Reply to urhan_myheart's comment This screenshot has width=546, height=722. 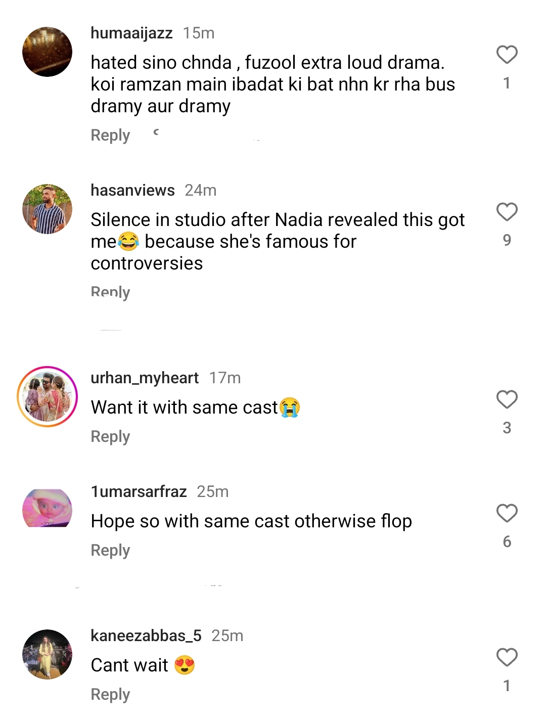pos(110,436)
